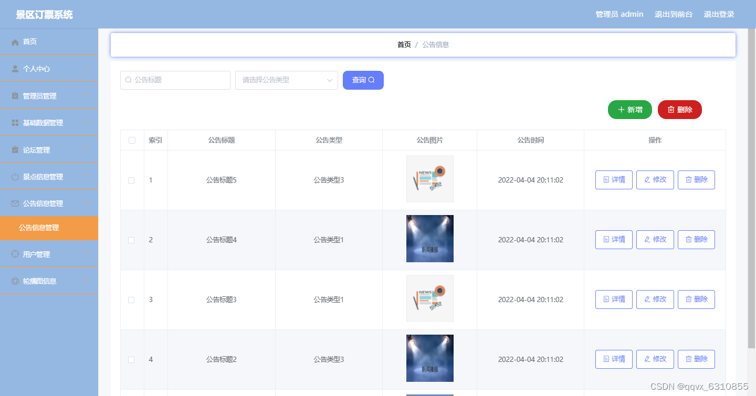Click 删除 for row 公告标题2
This screenshot has width=756, height=396.
click(x=696, y=359)
